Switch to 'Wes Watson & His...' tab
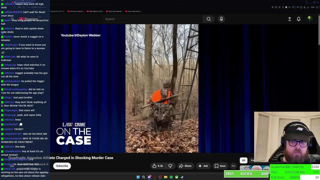 [95, 11]
